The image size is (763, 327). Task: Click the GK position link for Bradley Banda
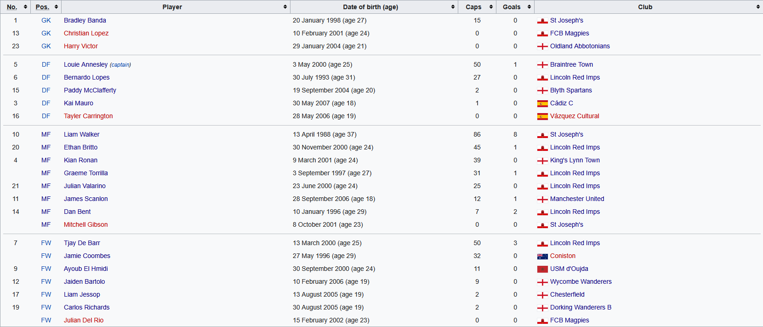coord(46,20)
